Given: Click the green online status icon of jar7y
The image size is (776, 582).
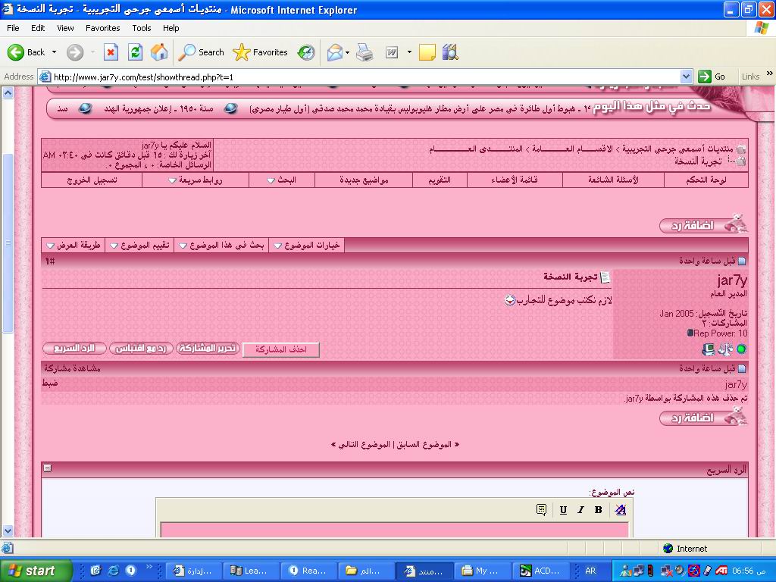Looking at the screenshot, I should (x=741, y=349).
